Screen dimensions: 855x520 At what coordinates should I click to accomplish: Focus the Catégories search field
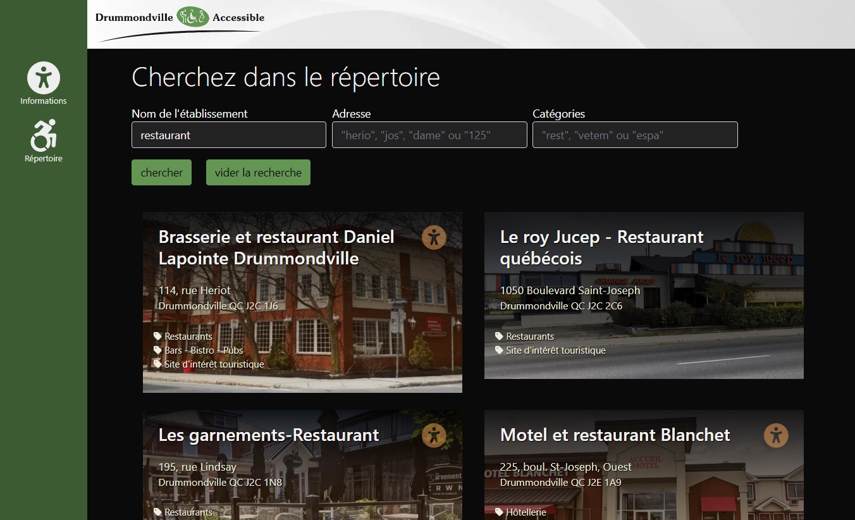coord(635,135)
